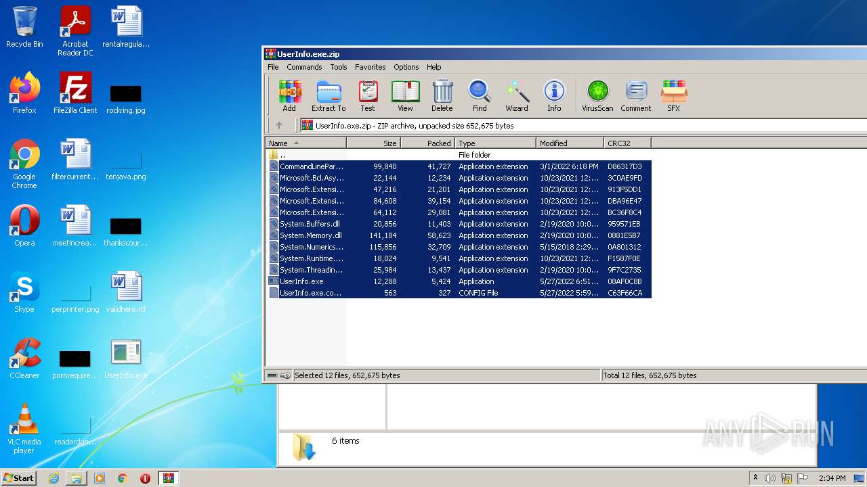
Task: Open the Options menu
Action: point(406,67)
